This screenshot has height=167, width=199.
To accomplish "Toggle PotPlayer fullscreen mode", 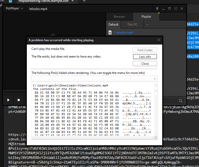I will click(x=176, y=8).
